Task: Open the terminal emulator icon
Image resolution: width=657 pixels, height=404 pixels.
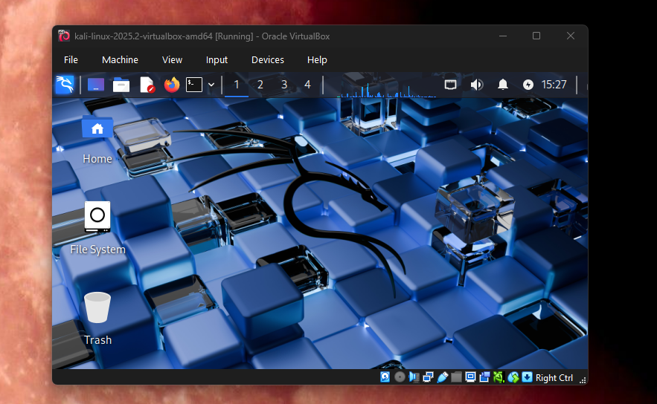Action: point(194,85)
